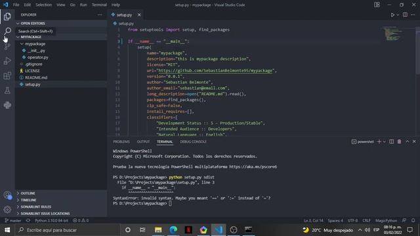
Task: Open the Accounts icon in activity bar
Action: coord(7,195)
